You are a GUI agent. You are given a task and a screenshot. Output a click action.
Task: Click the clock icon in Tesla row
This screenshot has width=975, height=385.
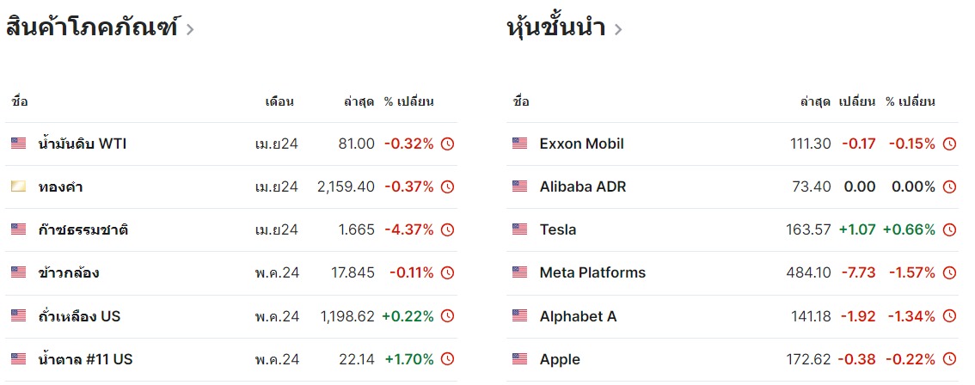[949, 229]
